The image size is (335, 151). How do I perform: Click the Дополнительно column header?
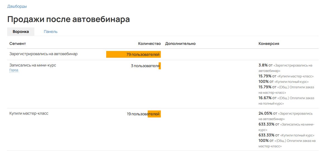(x=180, y=44)
